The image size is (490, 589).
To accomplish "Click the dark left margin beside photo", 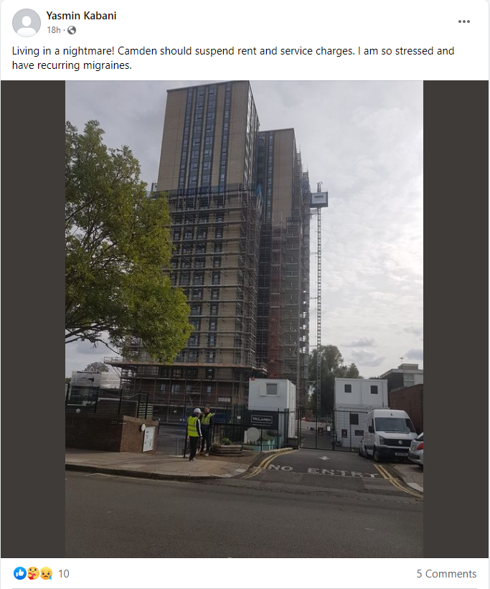I will [x=33, y=319].
